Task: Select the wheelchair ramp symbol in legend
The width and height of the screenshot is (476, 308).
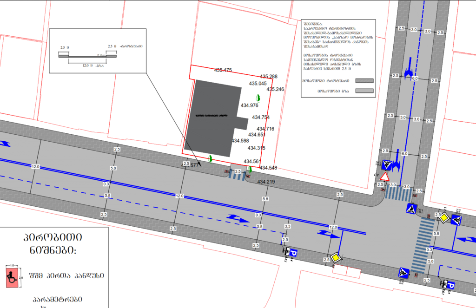Action: click(11, 275)
